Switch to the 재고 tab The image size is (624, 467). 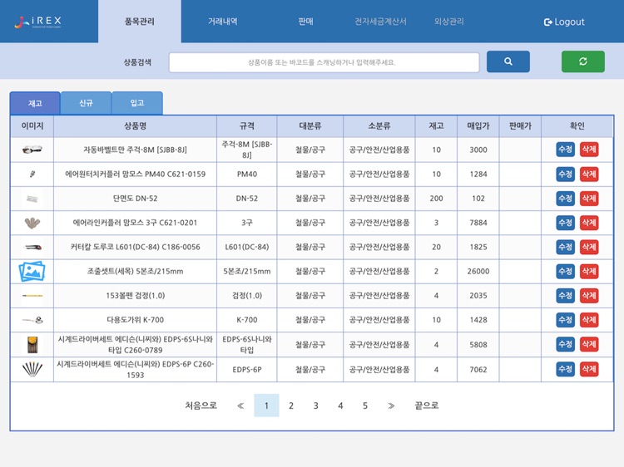point(35,103)
